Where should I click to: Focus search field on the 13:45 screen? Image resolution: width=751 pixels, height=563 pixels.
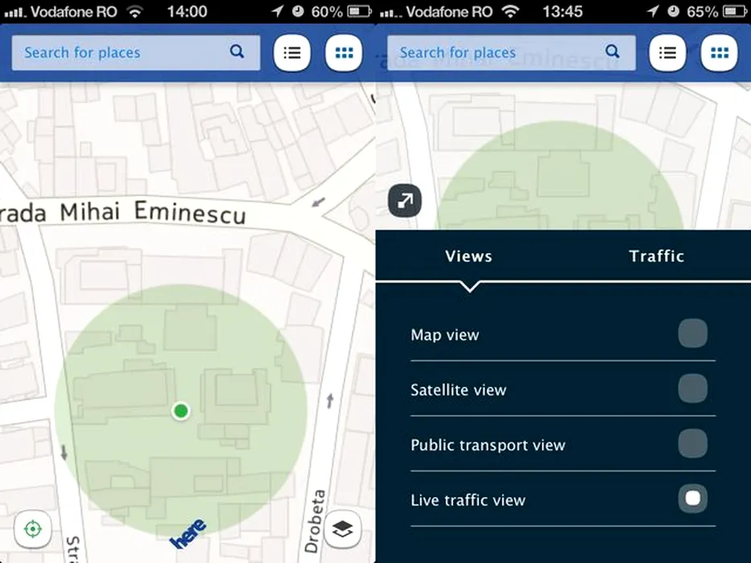point(495,53)
